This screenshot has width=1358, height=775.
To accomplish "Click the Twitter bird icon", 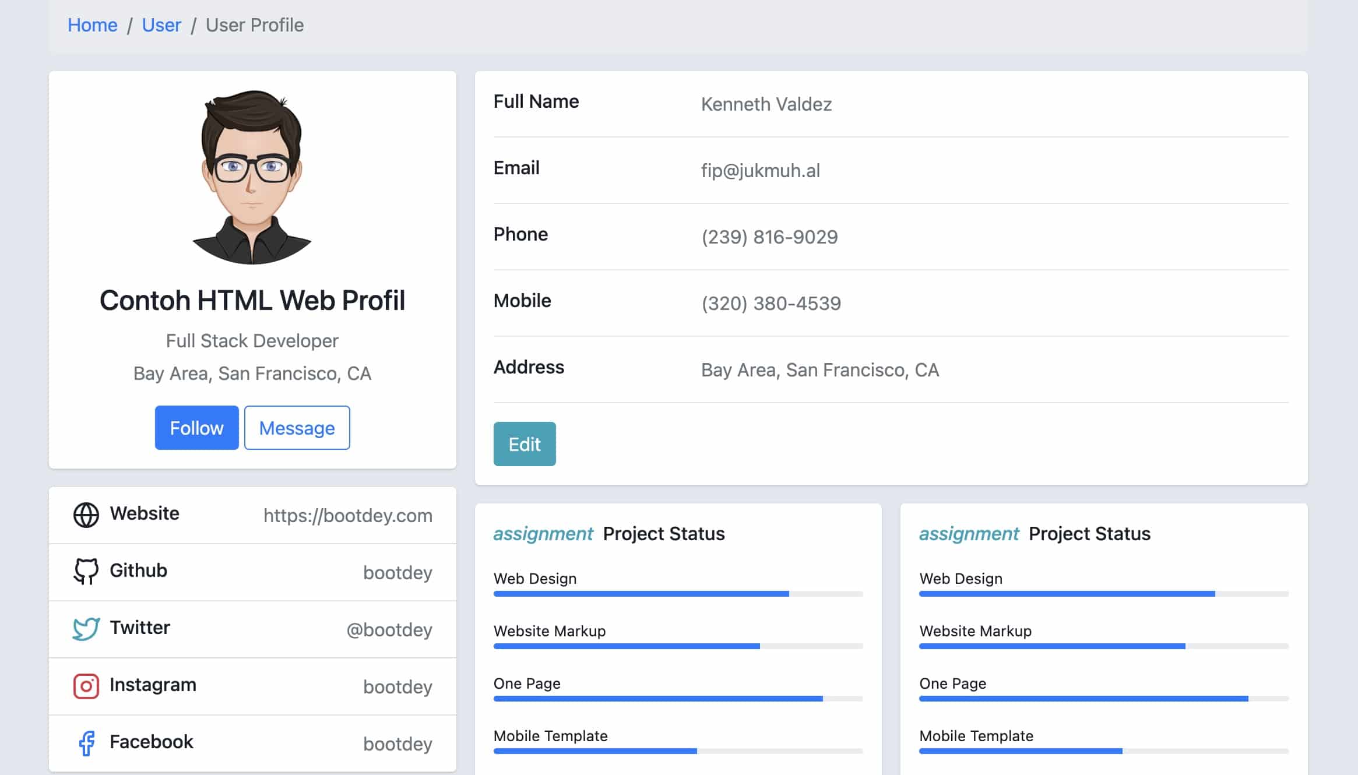I will click(86, 629).
